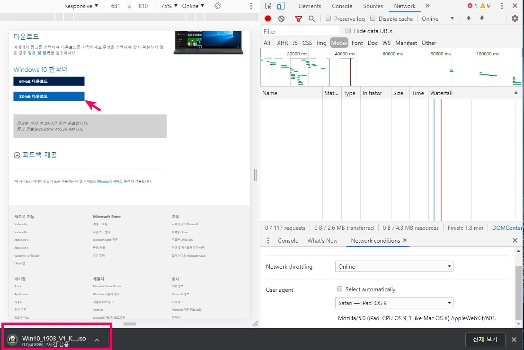The width and height of the screenshot is (524, 350).
Task: Import HAR file with upload arrow
Action: pos(469,19)
